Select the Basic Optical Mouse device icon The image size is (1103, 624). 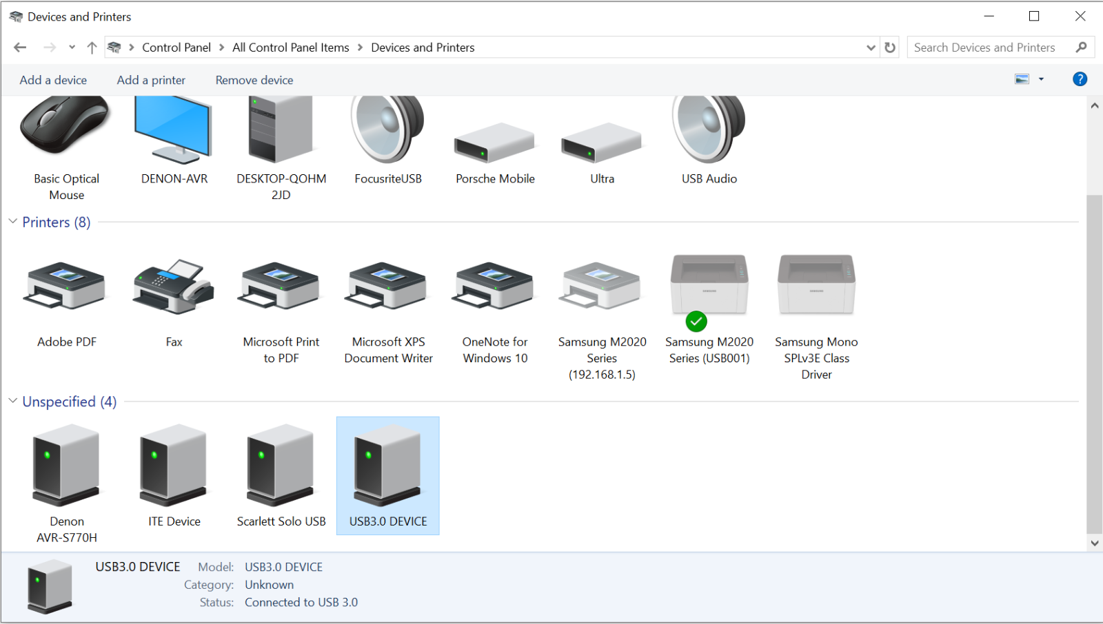65,126
